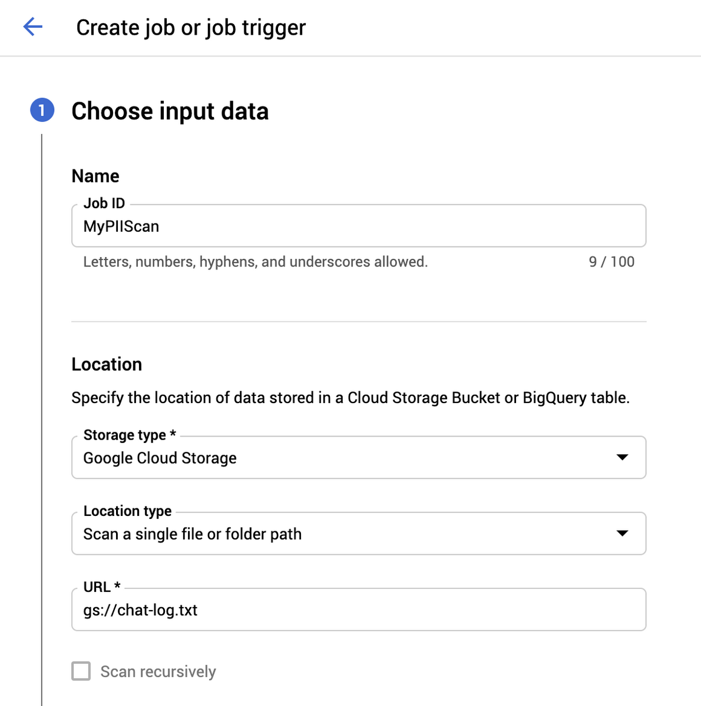
Task: Click the "Name" section heading
Action: pyautogui.click(x=95, y=176)
